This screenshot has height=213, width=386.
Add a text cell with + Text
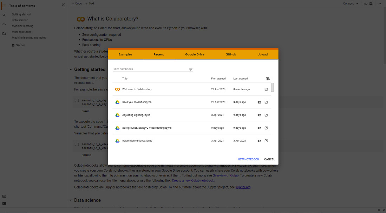point(90,4)
